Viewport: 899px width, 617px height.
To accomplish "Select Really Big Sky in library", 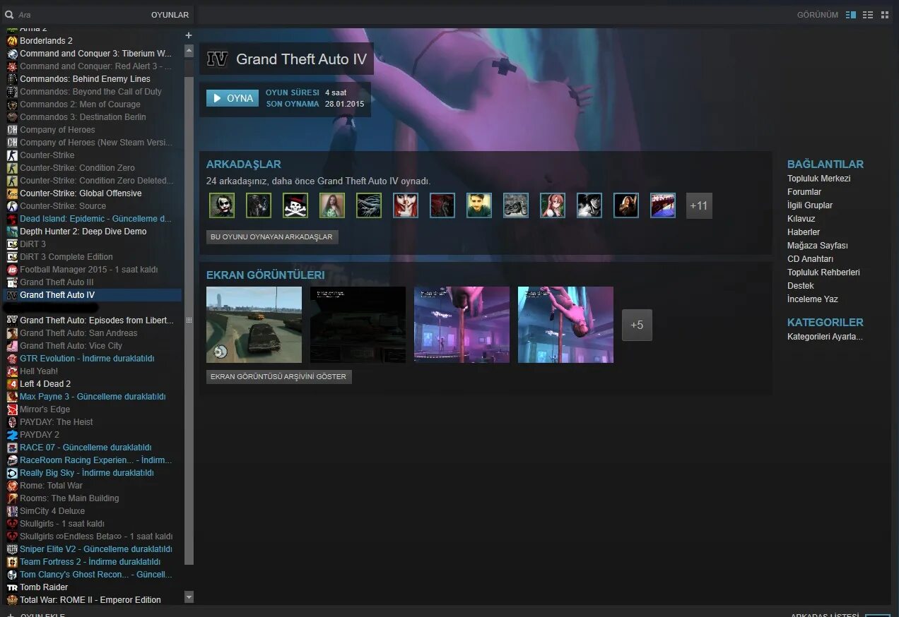I will coord(86,473).
